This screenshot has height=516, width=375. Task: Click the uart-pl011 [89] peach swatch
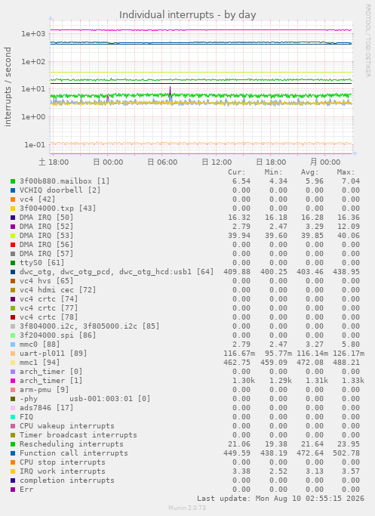13,354
